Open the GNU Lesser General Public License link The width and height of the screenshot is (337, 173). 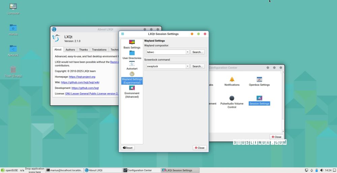pos(92,94)
